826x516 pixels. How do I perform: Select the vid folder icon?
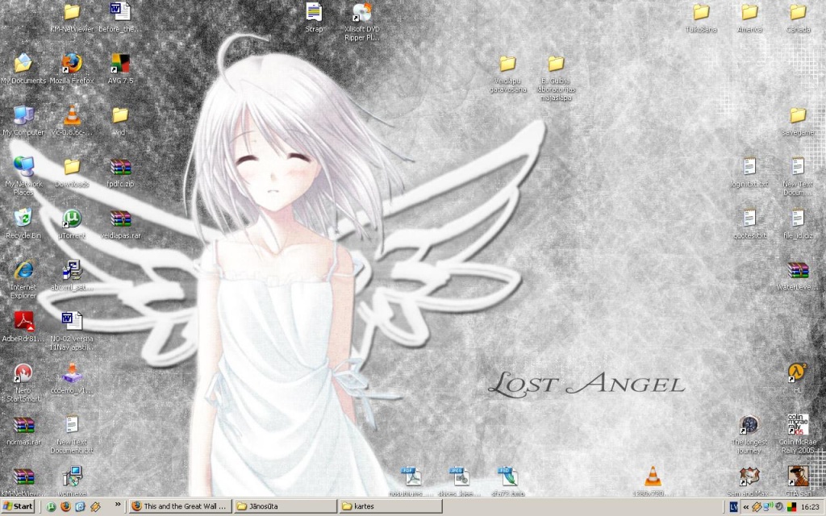[x=120, y=120]
